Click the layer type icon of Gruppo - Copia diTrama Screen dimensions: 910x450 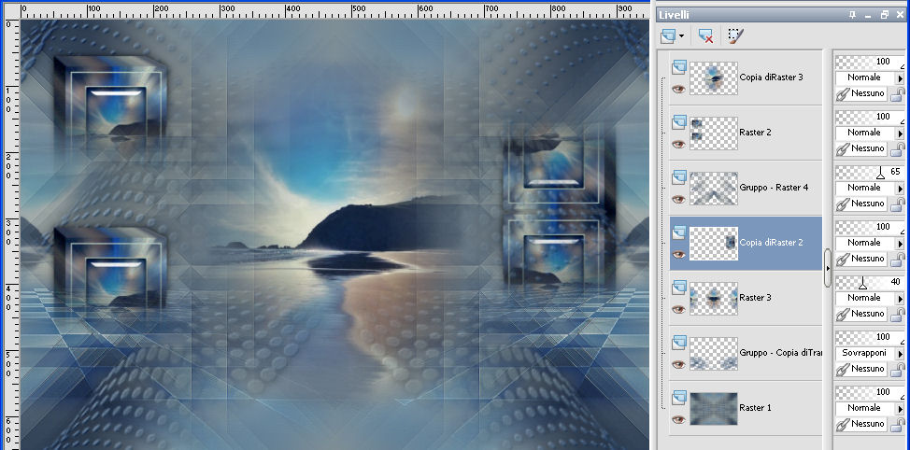tap(679, 343)
